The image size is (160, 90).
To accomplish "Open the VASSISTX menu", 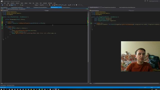I will (12, 3).
